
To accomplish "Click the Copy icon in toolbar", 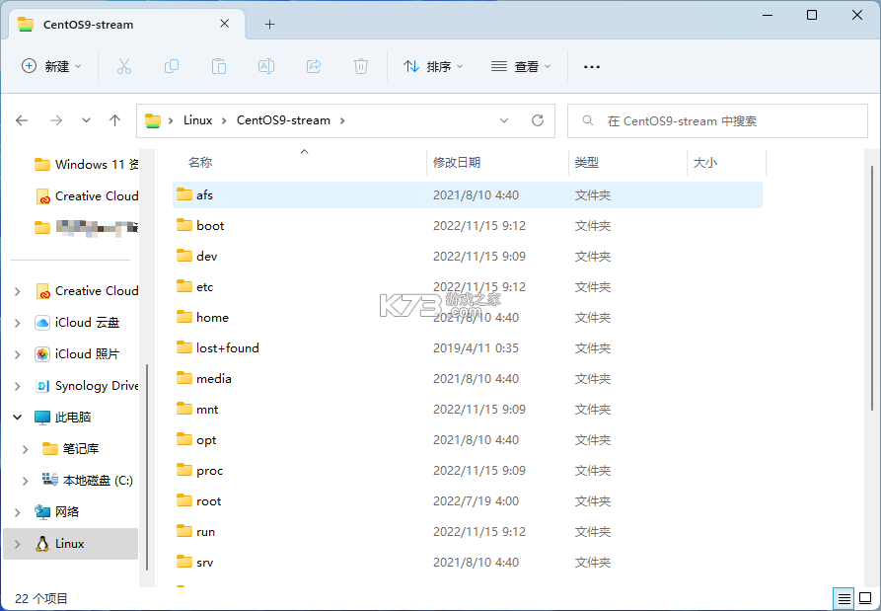I will 172,66.
